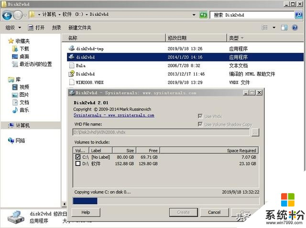Open 最近访问的位置 in navigation pane
Screen dimensions: 306x228
point(36,64)
